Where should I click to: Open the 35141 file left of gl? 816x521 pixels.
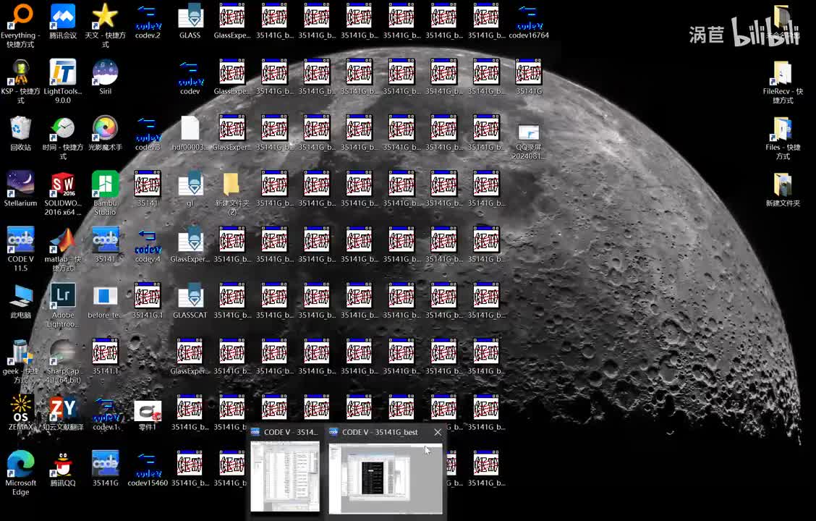(x=148, y=189)
